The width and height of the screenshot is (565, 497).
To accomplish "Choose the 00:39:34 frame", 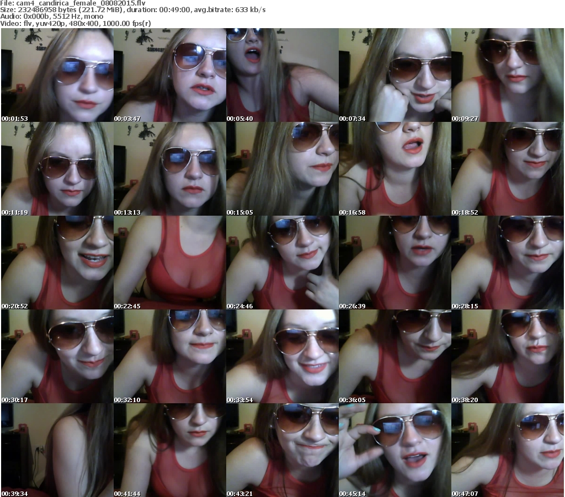I will [57, 450].
